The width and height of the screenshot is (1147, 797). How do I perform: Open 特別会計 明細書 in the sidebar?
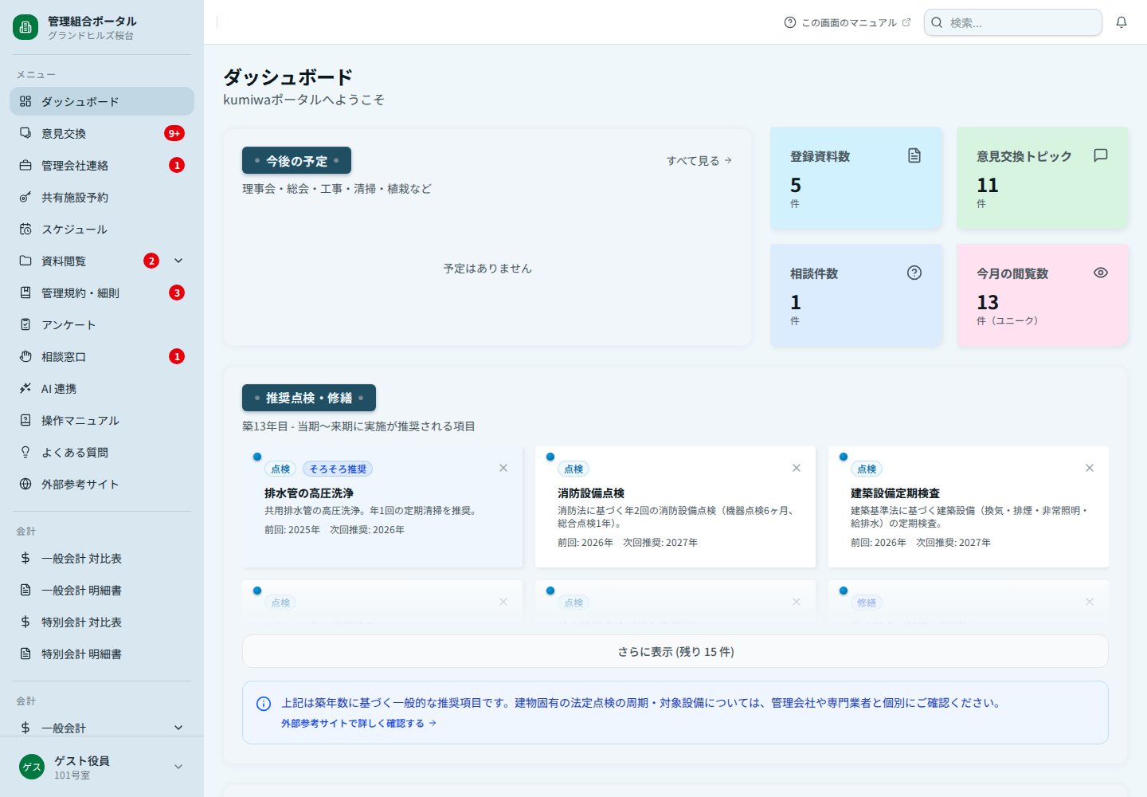102,654
